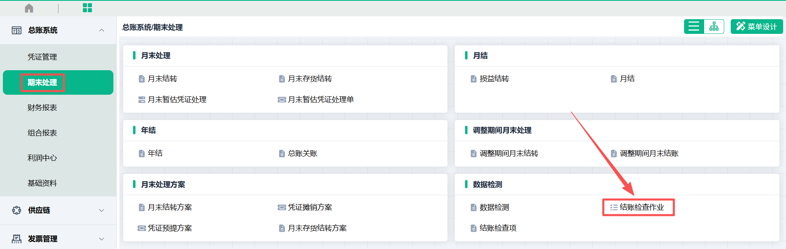Open 凭证管理 in the sidebar
The width and height of the screenshot is (786, 249).
click(42, 57)
